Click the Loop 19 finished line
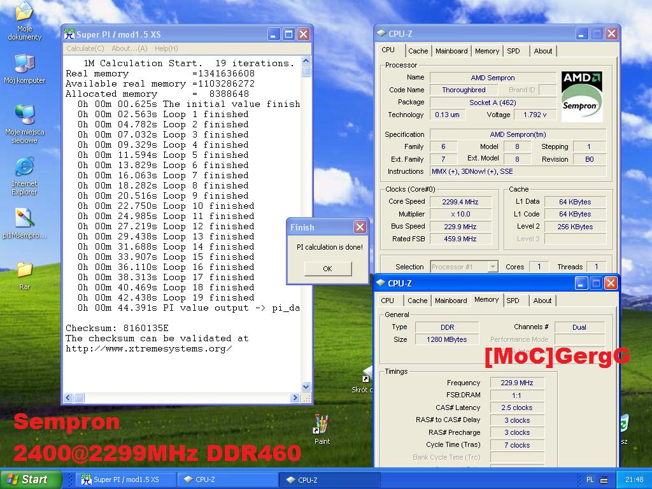Image resolution: width=652 pixels, height=489 pixels. pos(166,297)
